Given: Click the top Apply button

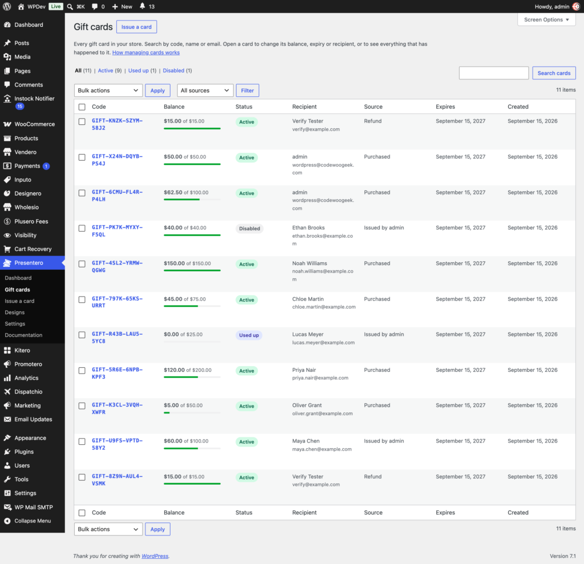Looking at the screenshot, I should [x=157, y=90].
